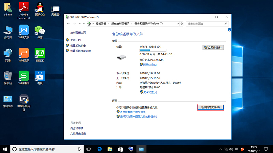Click the Windows Start button
The height and width of the screenshot is (153, 273).
(x=5, y=149)
